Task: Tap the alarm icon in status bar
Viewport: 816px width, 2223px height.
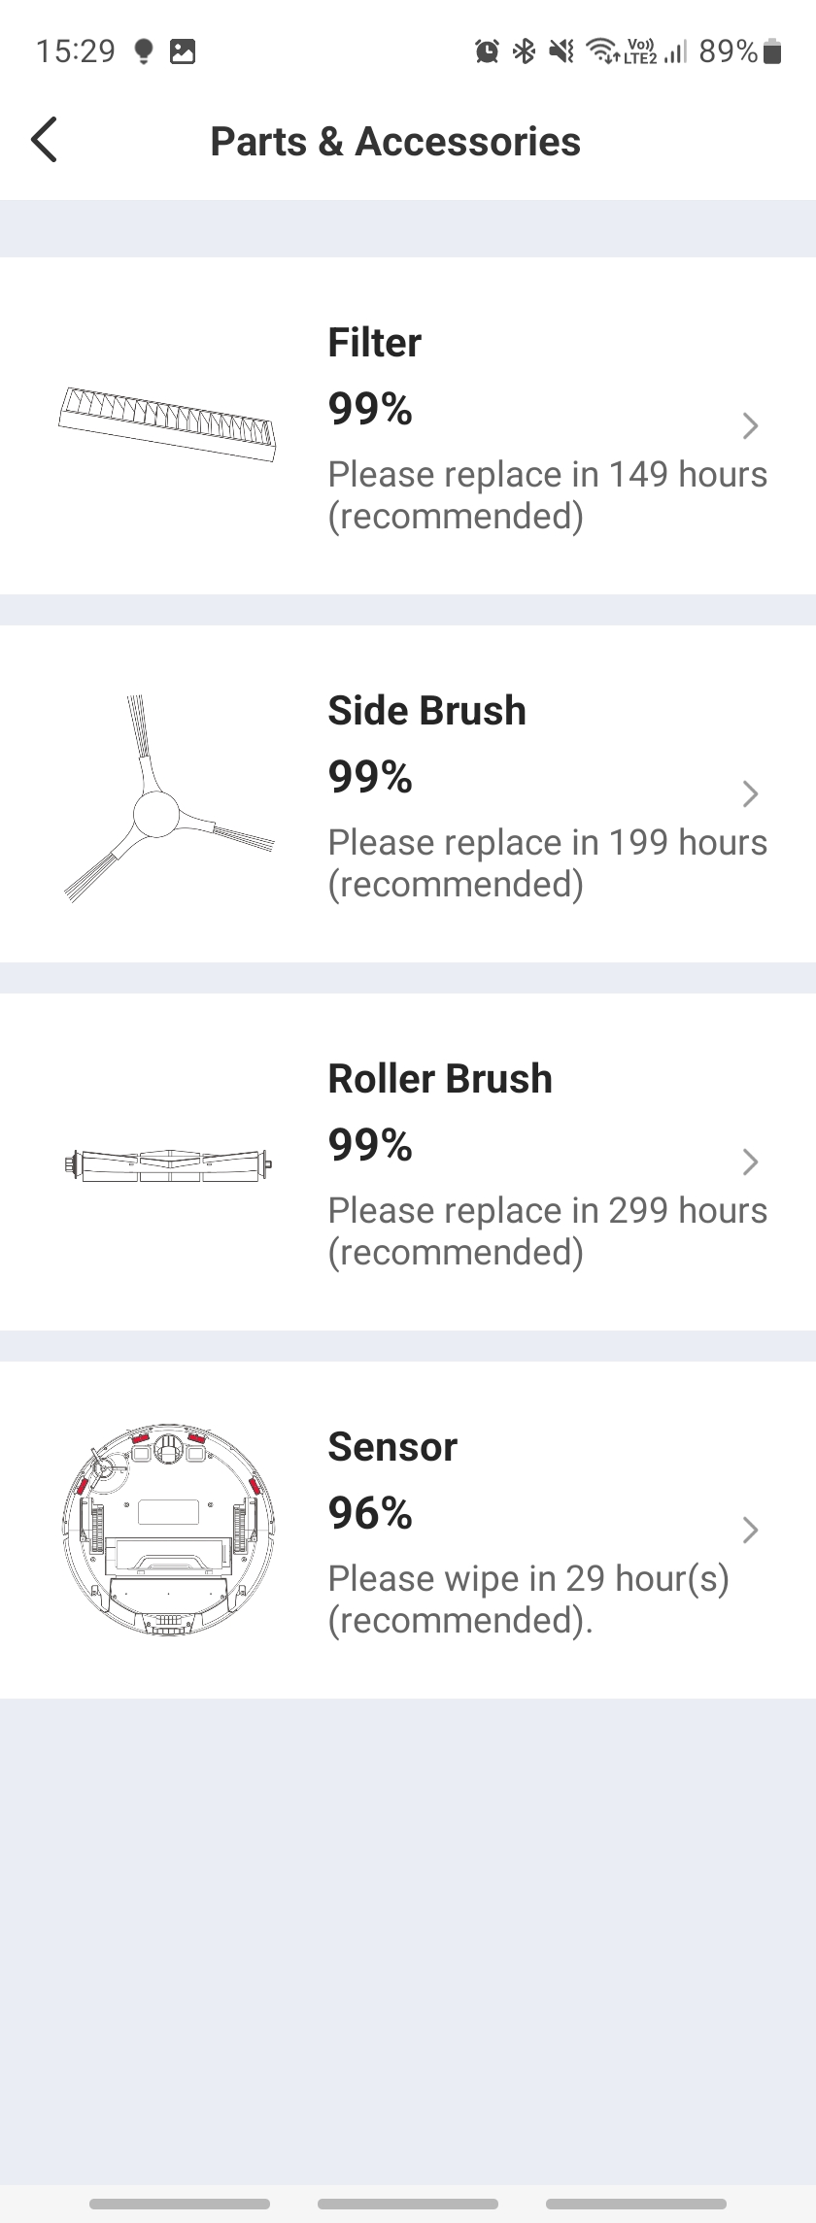Action: pos(487,51)
